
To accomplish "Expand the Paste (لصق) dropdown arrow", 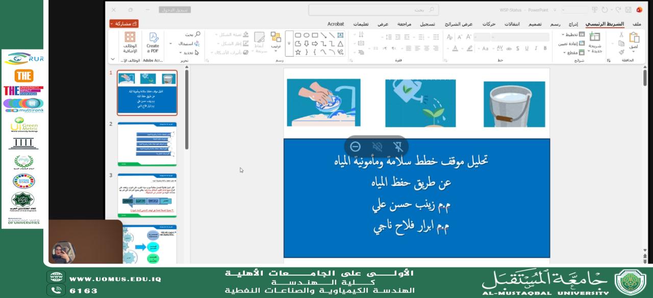I will pos(633,51).
